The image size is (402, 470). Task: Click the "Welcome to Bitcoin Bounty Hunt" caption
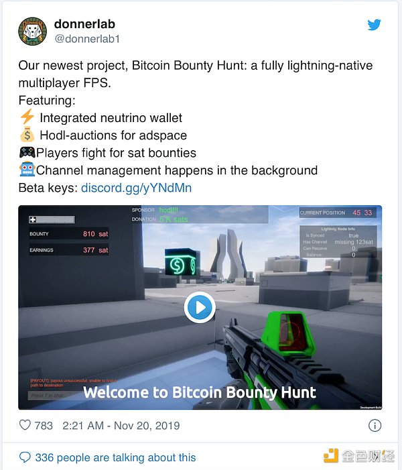[x=200, y=392]
